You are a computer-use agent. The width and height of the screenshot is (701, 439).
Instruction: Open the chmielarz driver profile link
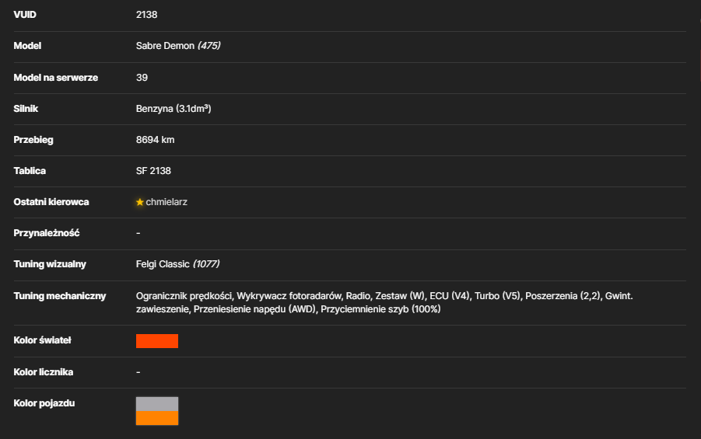coord(166,202)
